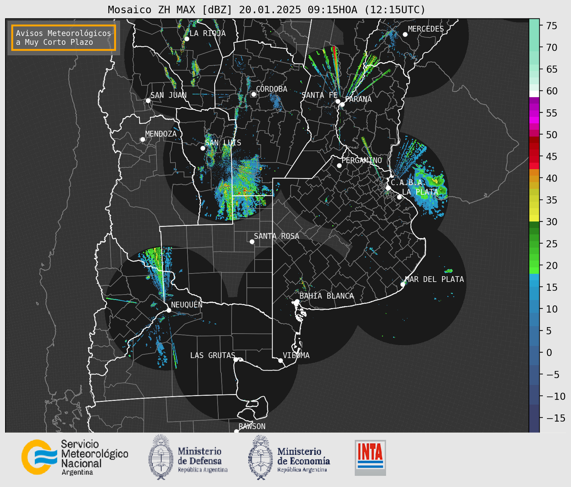Click the red INTA logo
This screenshot has width=571, height=487.
click(x=370, y=458)
